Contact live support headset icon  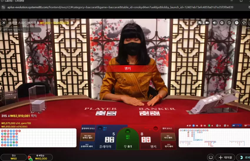coord(244,23)
